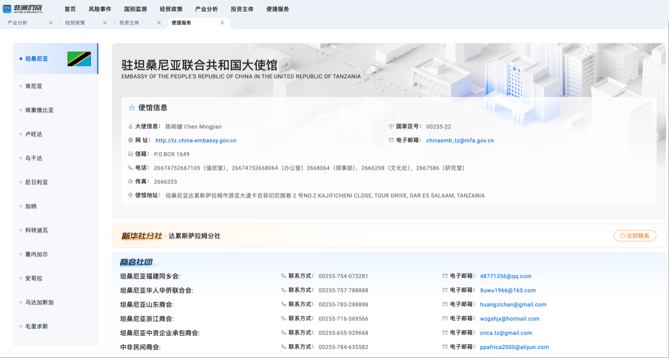Close the 投资主体 tab
669x358 pixels.
click(x=159, y=23)
